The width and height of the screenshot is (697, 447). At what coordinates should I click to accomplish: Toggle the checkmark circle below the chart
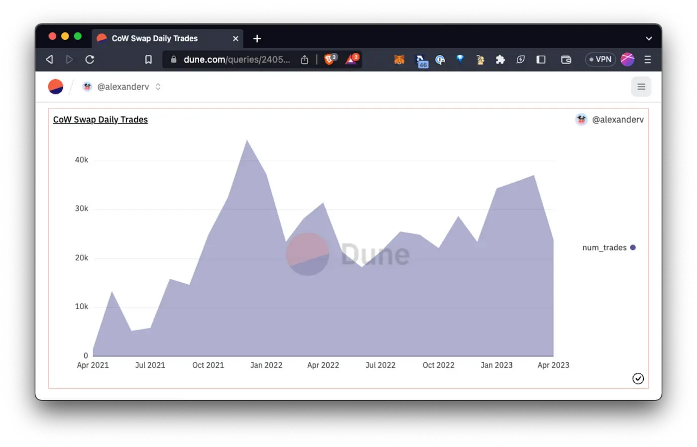638,378
